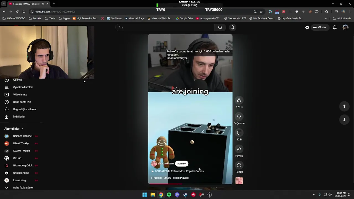Click the YouTube search magnifier button
This screenshot has height=199, width=354.
pyautogui.click(x=220, y=27)
